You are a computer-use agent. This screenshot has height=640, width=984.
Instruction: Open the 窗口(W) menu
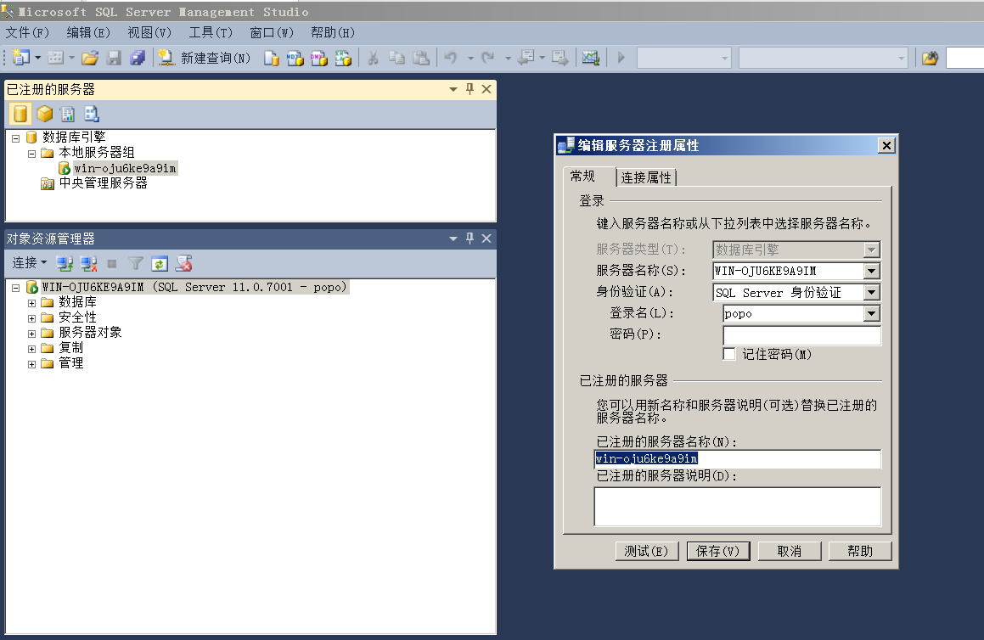[x=271, y=32]
